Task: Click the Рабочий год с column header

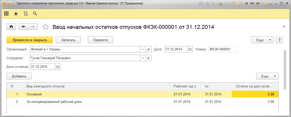Action: pos(185,86)
